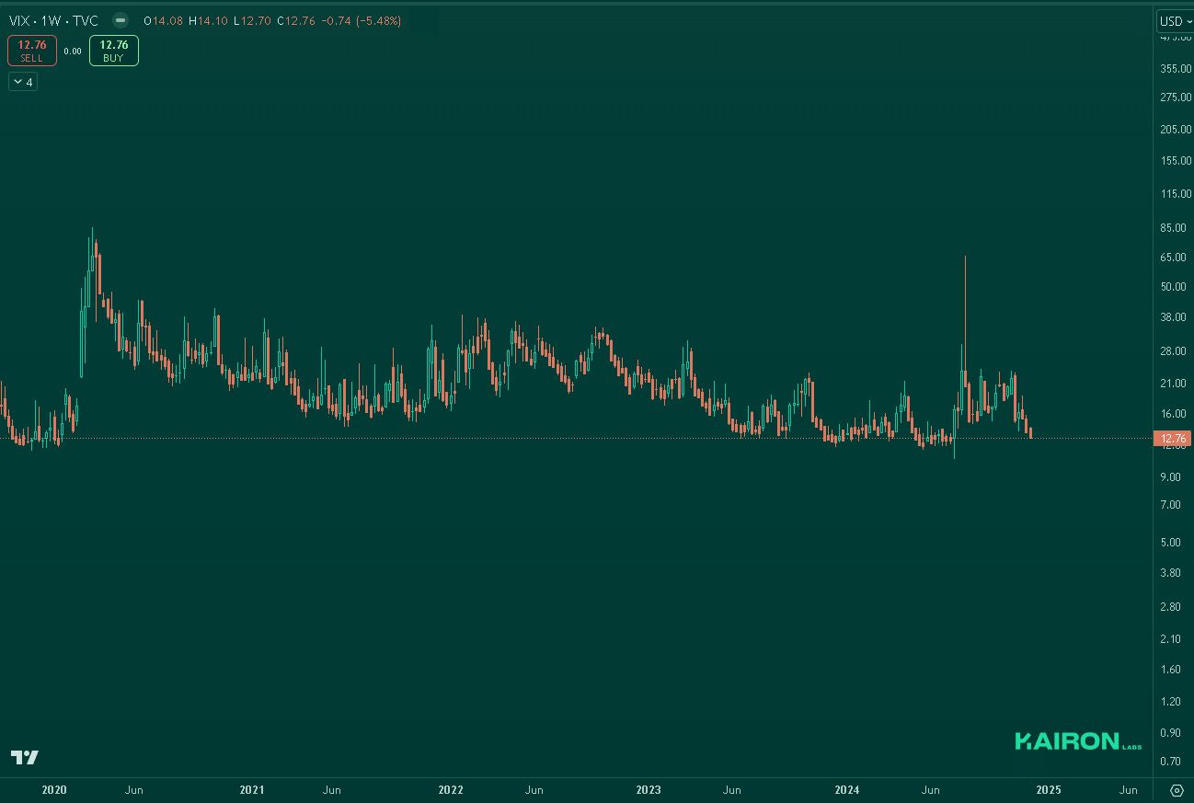The width and height of the screenshot is (1194, 803).
Task: Toggle the SELL side of the trading widget
Action: tap(31, 51)
